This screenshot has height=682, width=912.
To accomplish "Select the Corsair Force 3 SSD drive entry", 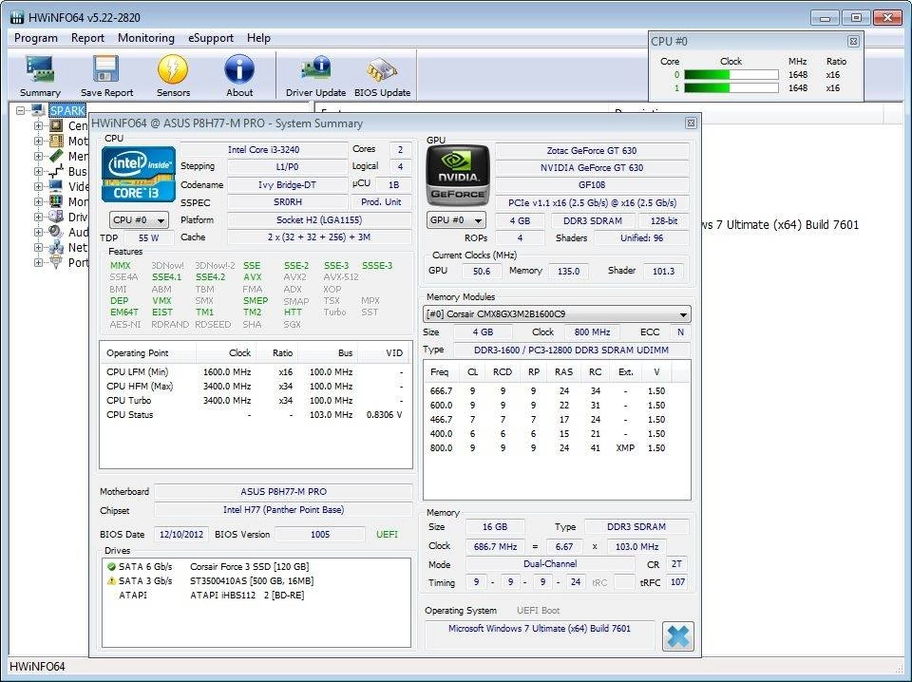I will (249, 566).
